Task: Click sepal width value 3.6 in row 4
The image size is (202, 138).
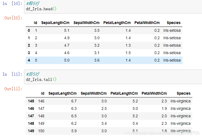Action: click(x=97, y=60)
